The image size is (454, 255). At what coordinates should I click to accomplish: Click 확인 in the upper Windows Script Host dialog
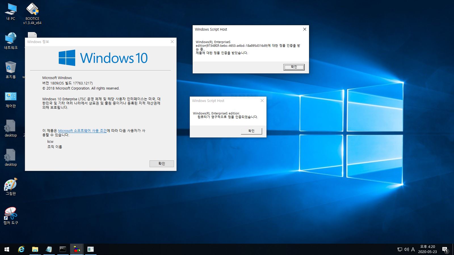pyautogui.click(x=294, y=67)
